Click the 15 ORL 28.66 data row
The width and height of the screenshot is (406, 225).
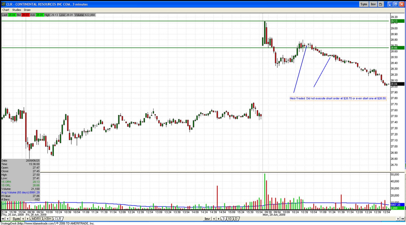point(20,185)
